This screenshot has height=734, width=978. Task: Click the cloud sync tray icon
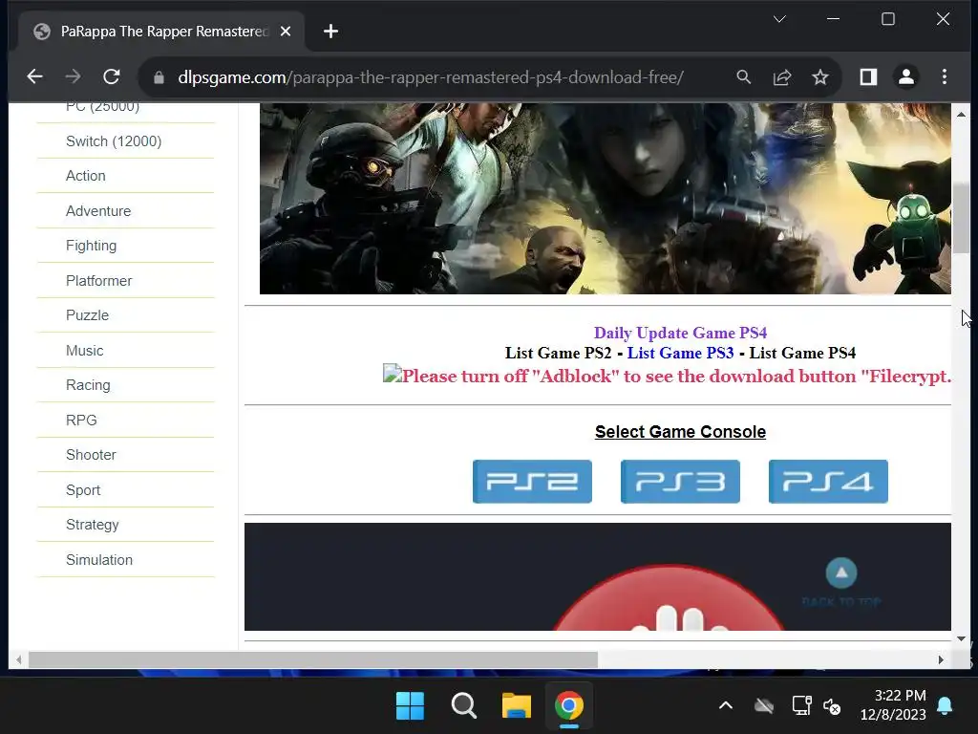(x=764, y=706)
